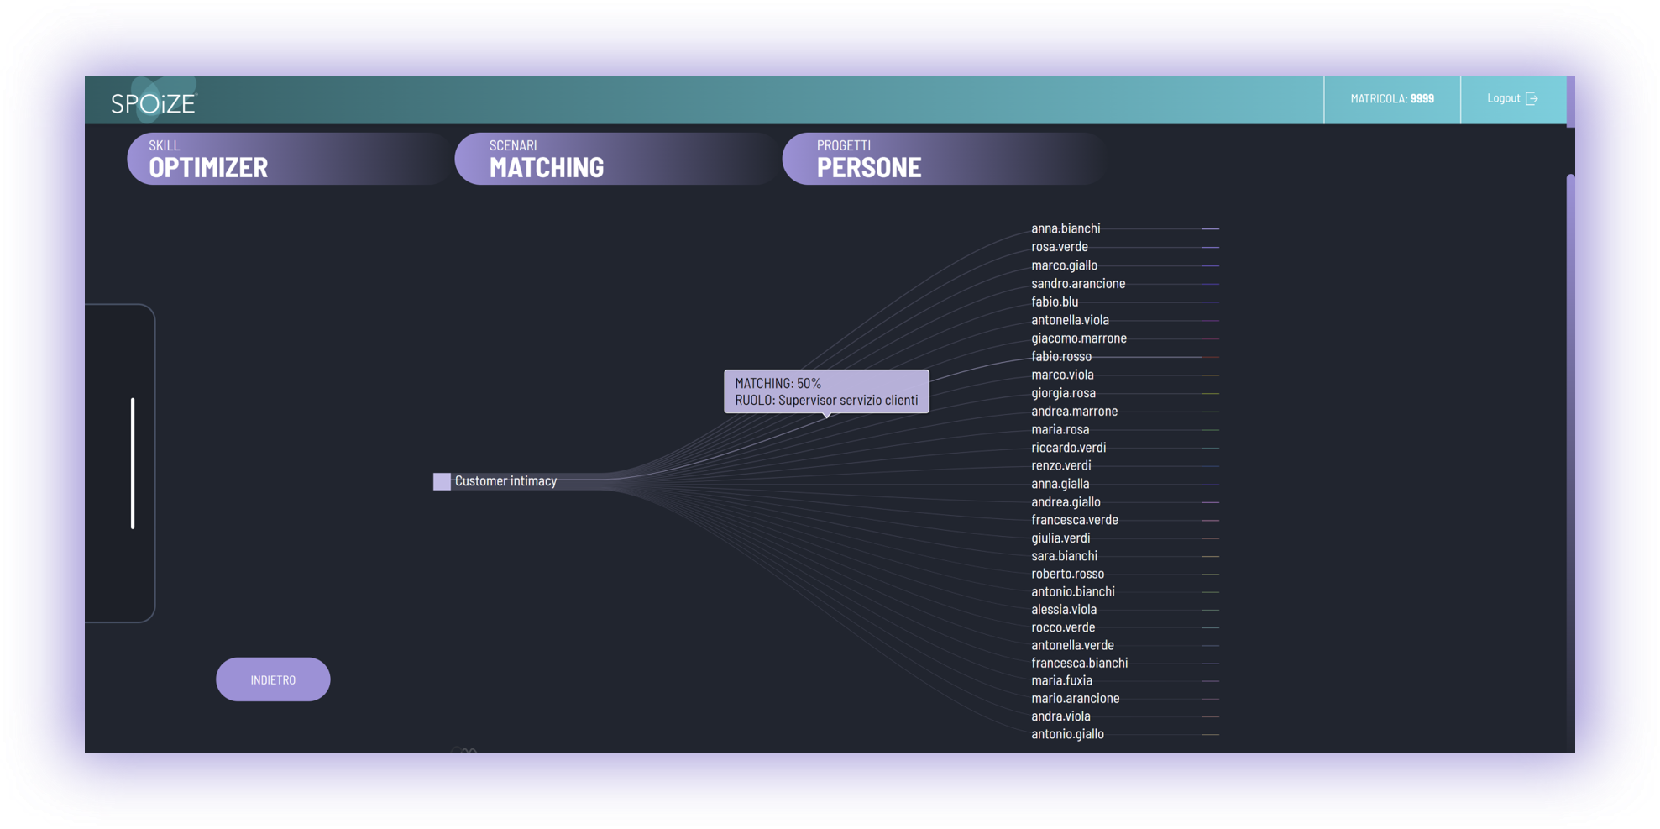The height and width of the screenshot is (829, 1660).
Task: Select rosa.verde in the list
Action: [x=1060, y=247]
